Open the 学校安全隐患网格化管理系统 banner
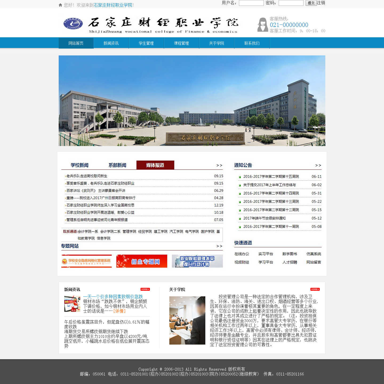 coord(86,261)
